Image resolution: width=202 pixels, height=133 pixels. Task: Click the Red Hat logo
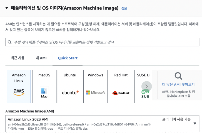click(121, 93)
